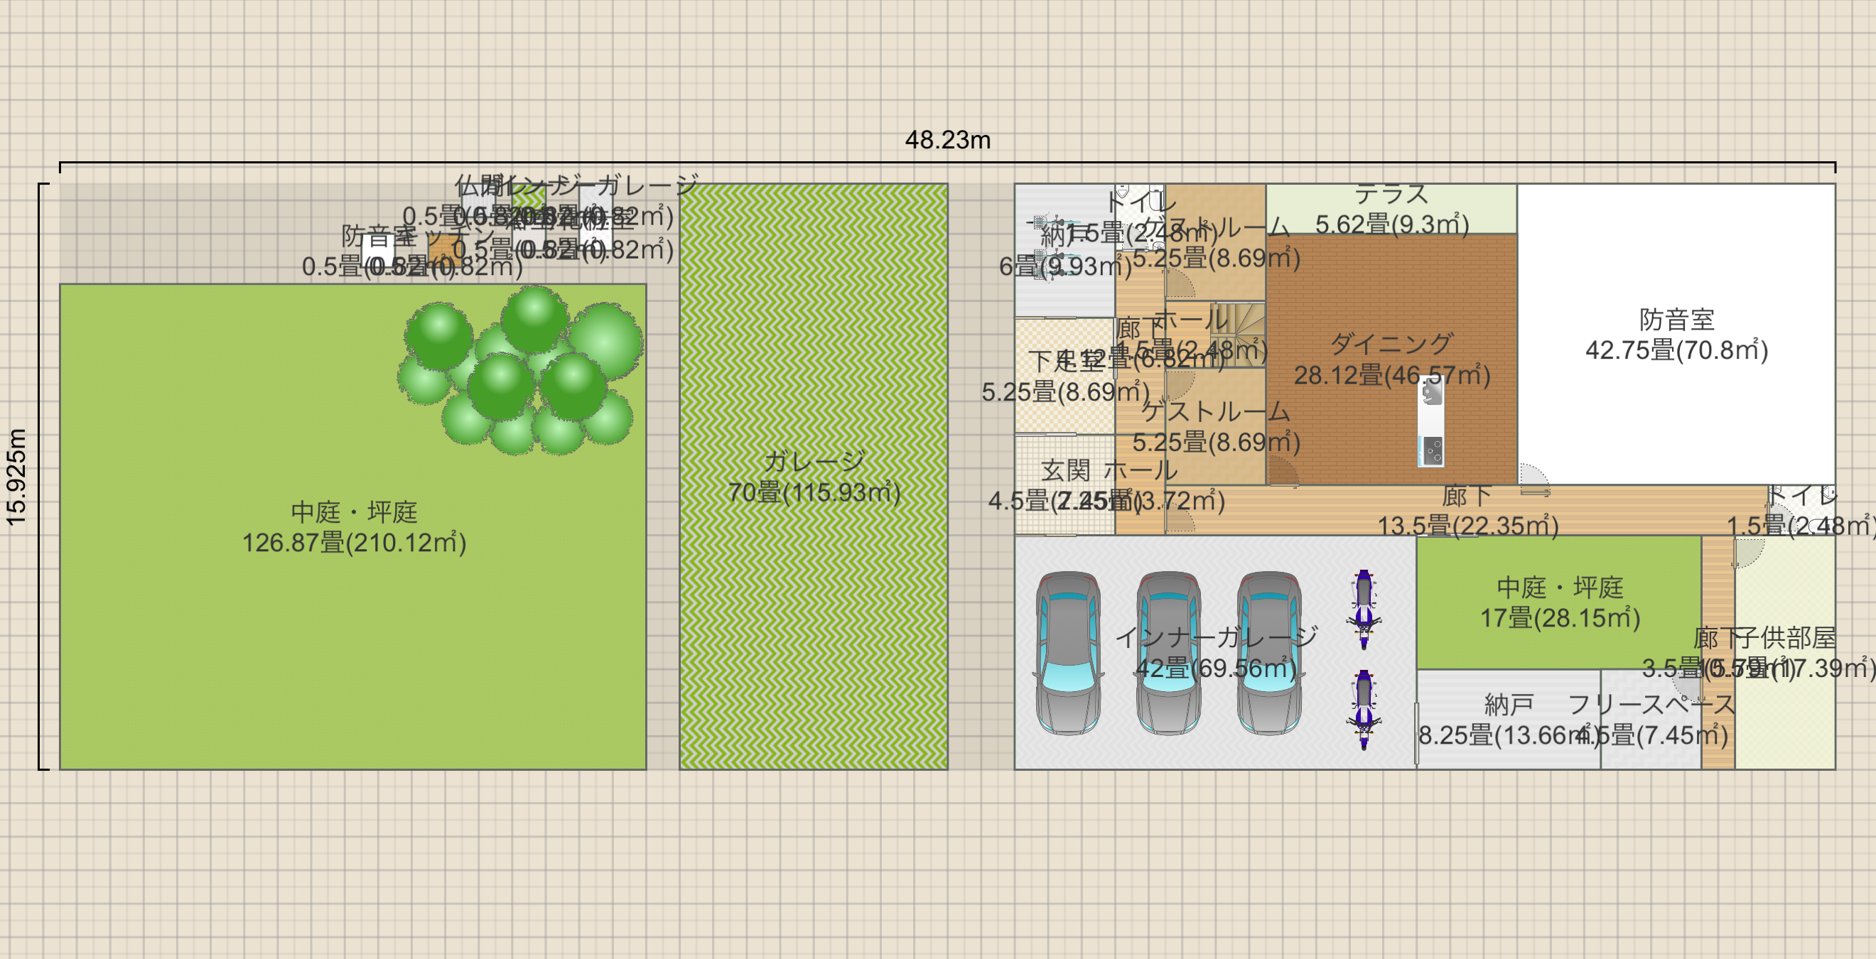The height and width of the screenshot is (959, 1876).
Task: Select the 下足室 5.25畳 room label
Action: pyautogui.click(x=1065, y=376)
